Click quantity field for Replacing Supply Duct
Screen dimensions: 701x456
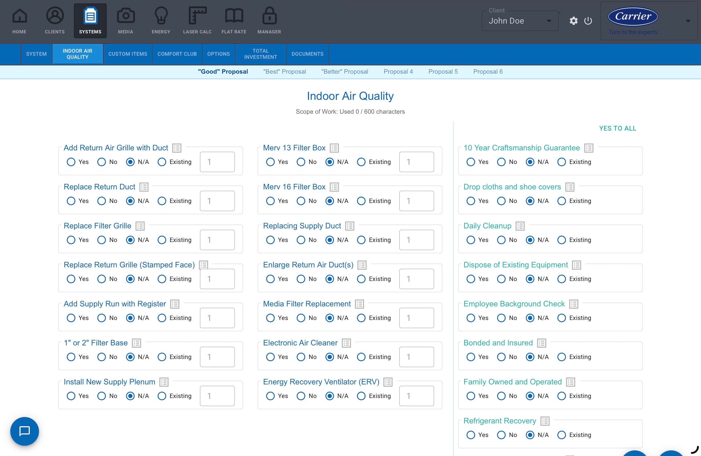[x=416, y=240]
